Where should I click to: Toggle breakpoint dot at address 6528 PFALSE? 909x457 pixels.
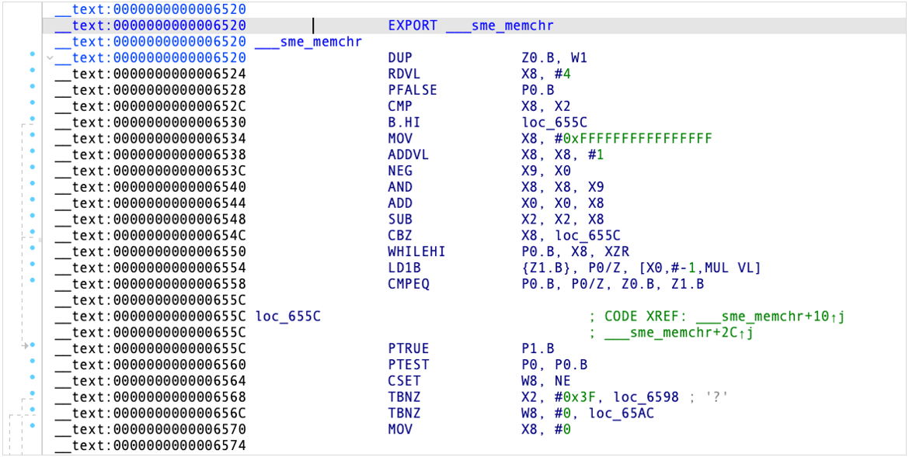(33, 86)
